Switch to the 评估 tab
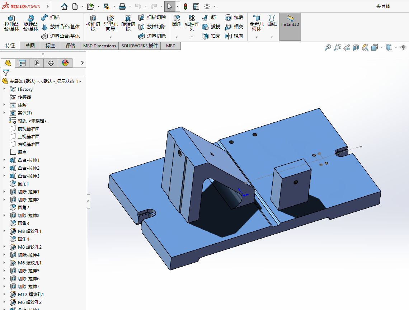409x310 pixels. [x=70, y=46]
